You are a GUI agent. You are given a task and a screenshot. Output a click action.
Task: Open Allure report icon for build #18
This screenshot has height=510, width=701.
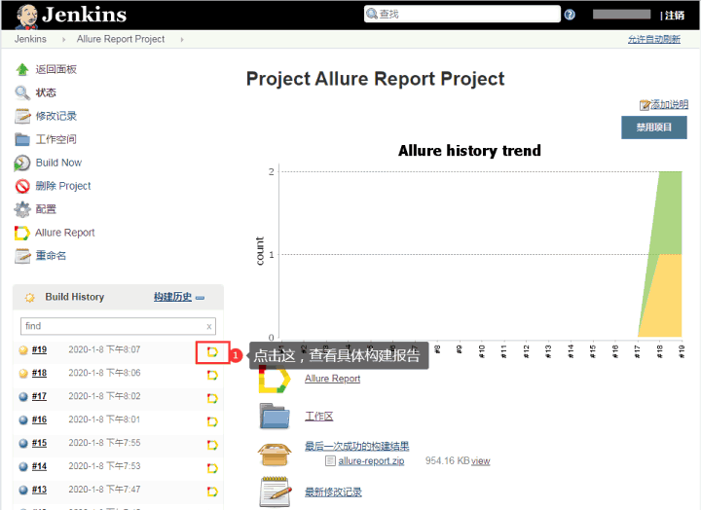point(213,375)
